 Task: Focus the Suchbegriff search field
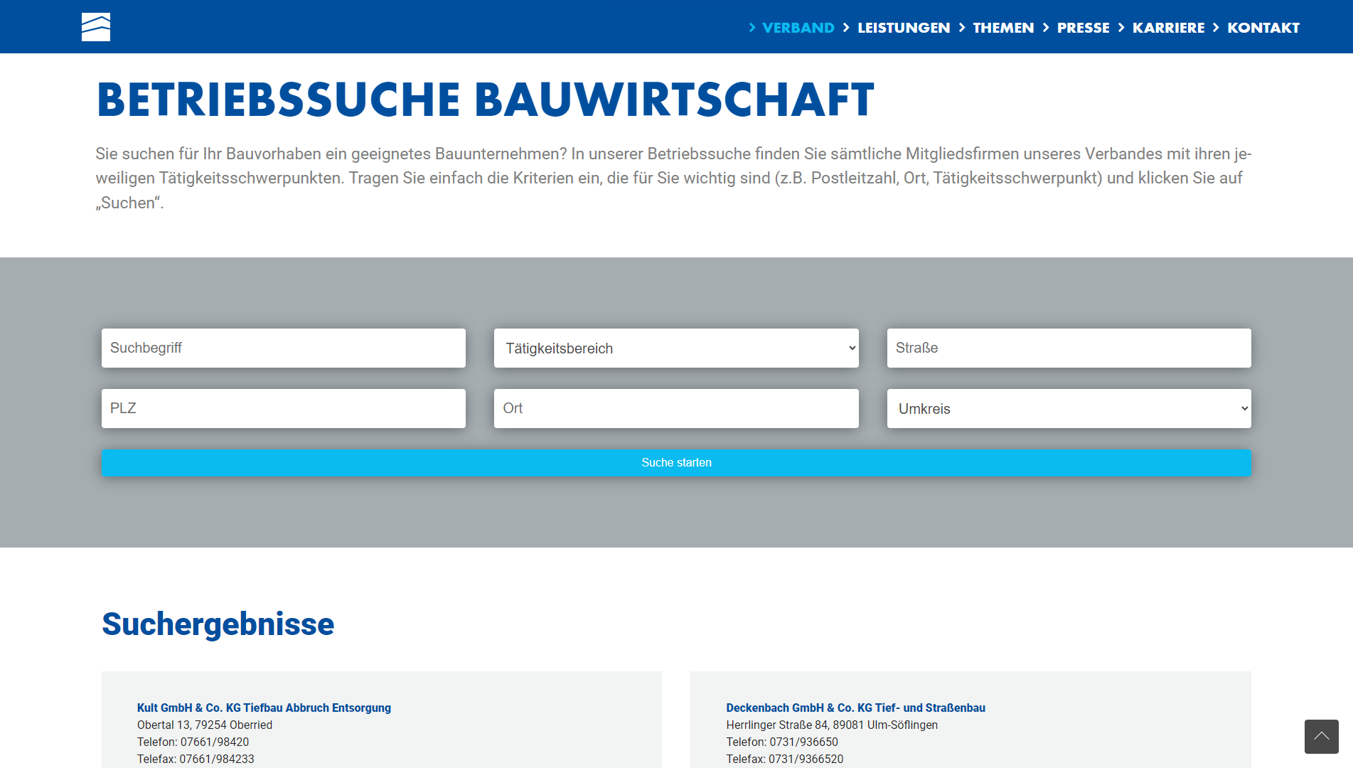(x=283, y=348)
